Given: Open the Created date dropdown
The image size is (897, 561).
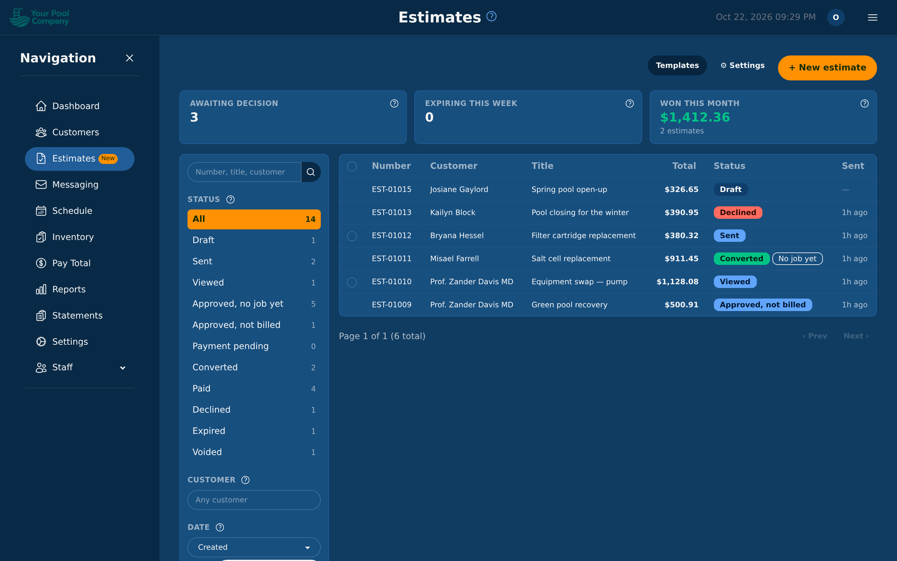Looking at the screenshot, I should 254,547.
